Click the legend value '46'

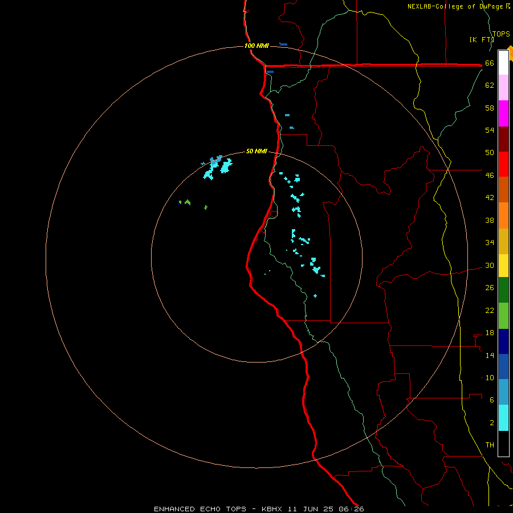click(x=490, y=176)
